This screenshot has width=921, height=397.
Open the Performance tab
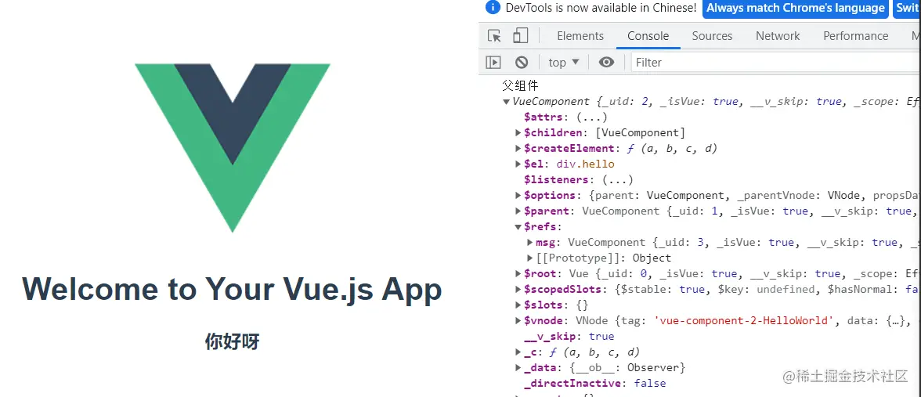point(855,36)
